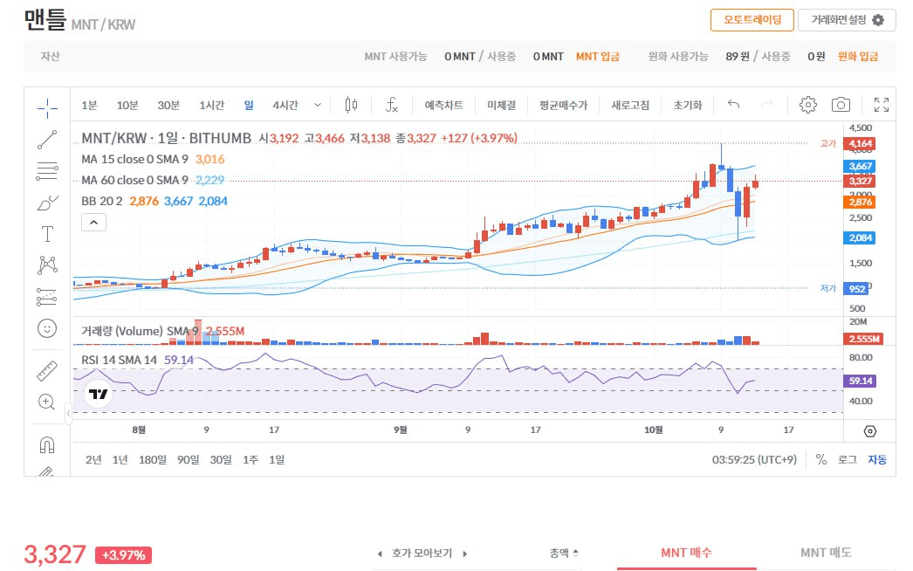Open the emoji sticker tool
The width and height of the screenshot is (913, 571).
(47, 328)
